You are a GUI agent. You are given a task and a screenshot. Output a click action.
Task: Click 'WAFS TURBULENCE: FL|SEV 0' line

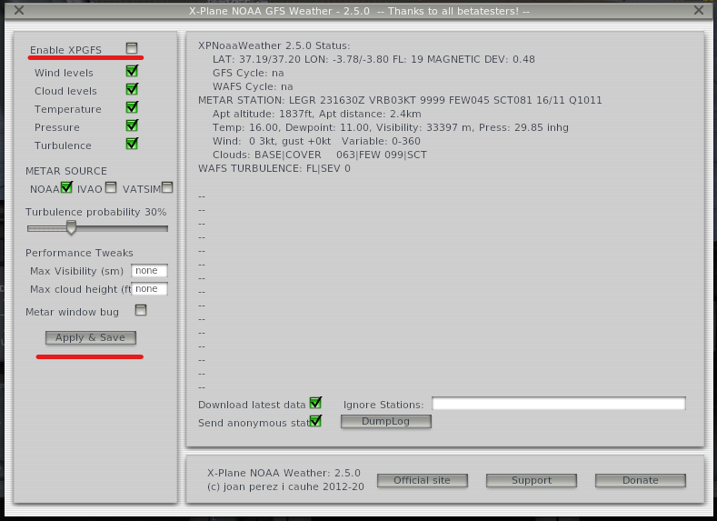click(x=274, y=168)
